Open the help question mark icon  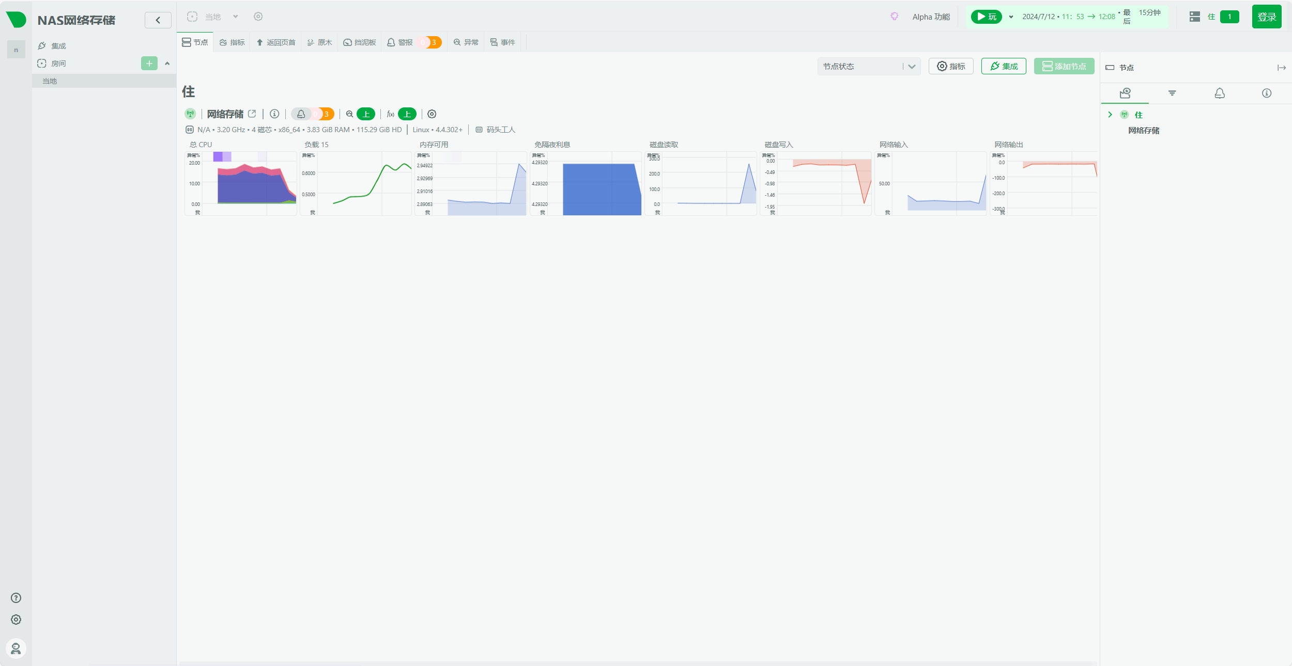(x=16, y=598)
